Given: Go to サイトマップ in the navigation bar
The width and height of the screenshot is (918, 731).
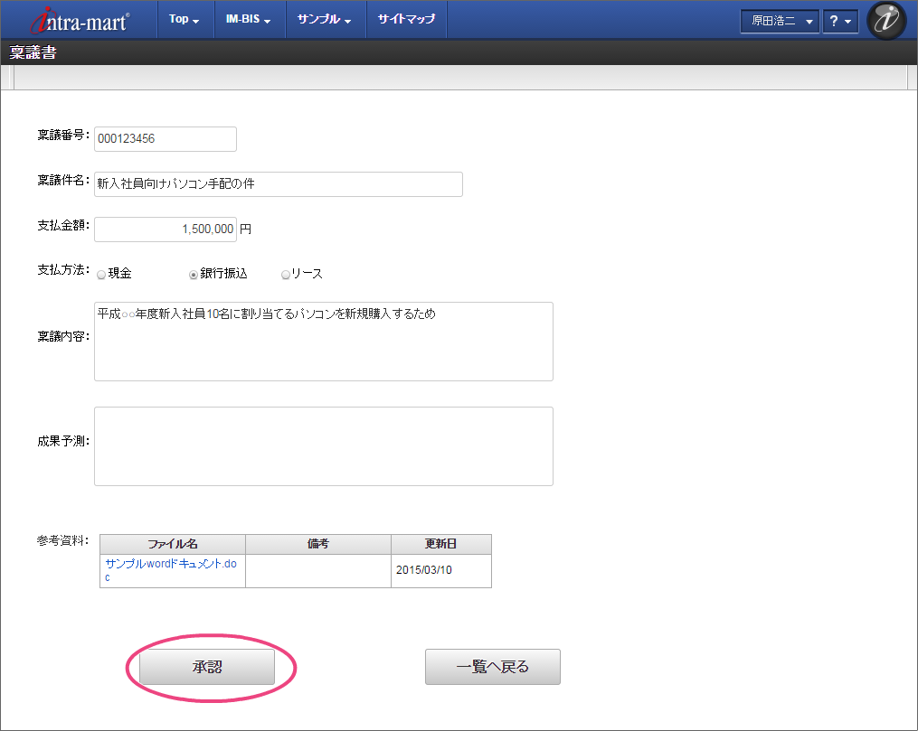Looking at the screenshot, I should (406, 20).
